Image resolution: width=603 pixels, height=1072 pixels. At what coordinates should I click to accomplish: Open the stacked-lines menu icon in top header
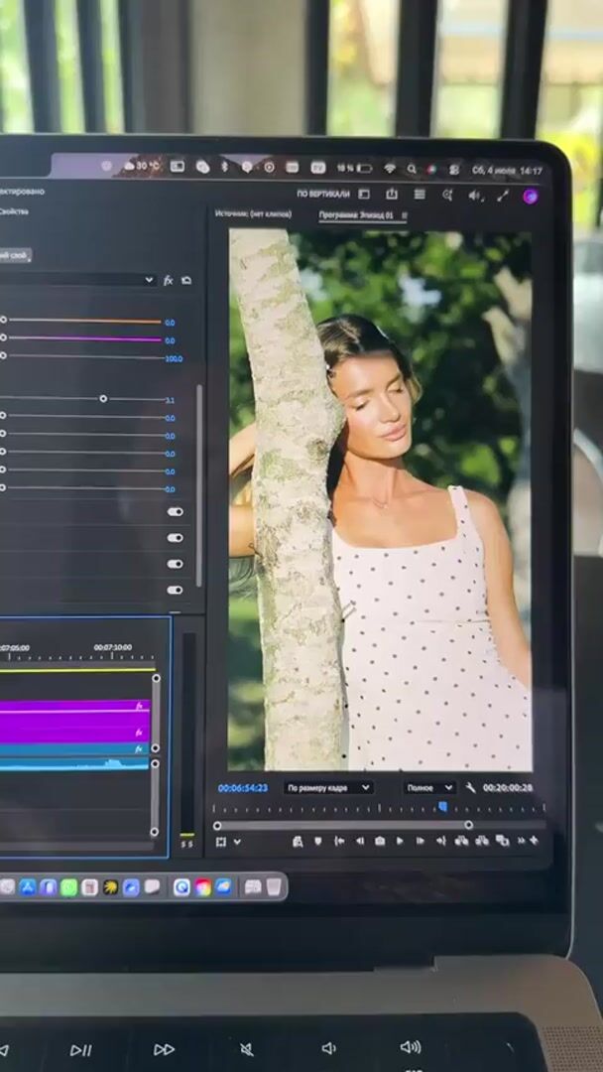pyautogui.click(x=420, y=195)
